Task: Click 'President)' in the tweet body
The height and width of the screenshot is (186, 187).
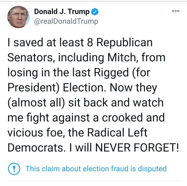Action: coord(34,88)
